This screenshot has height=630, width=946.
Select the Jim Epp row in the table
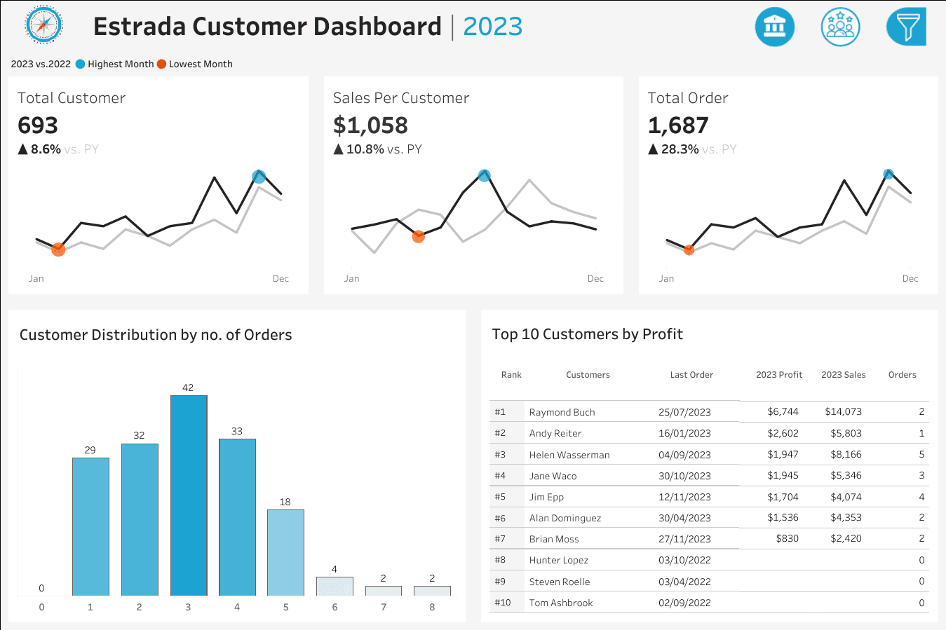pos(701,496)
